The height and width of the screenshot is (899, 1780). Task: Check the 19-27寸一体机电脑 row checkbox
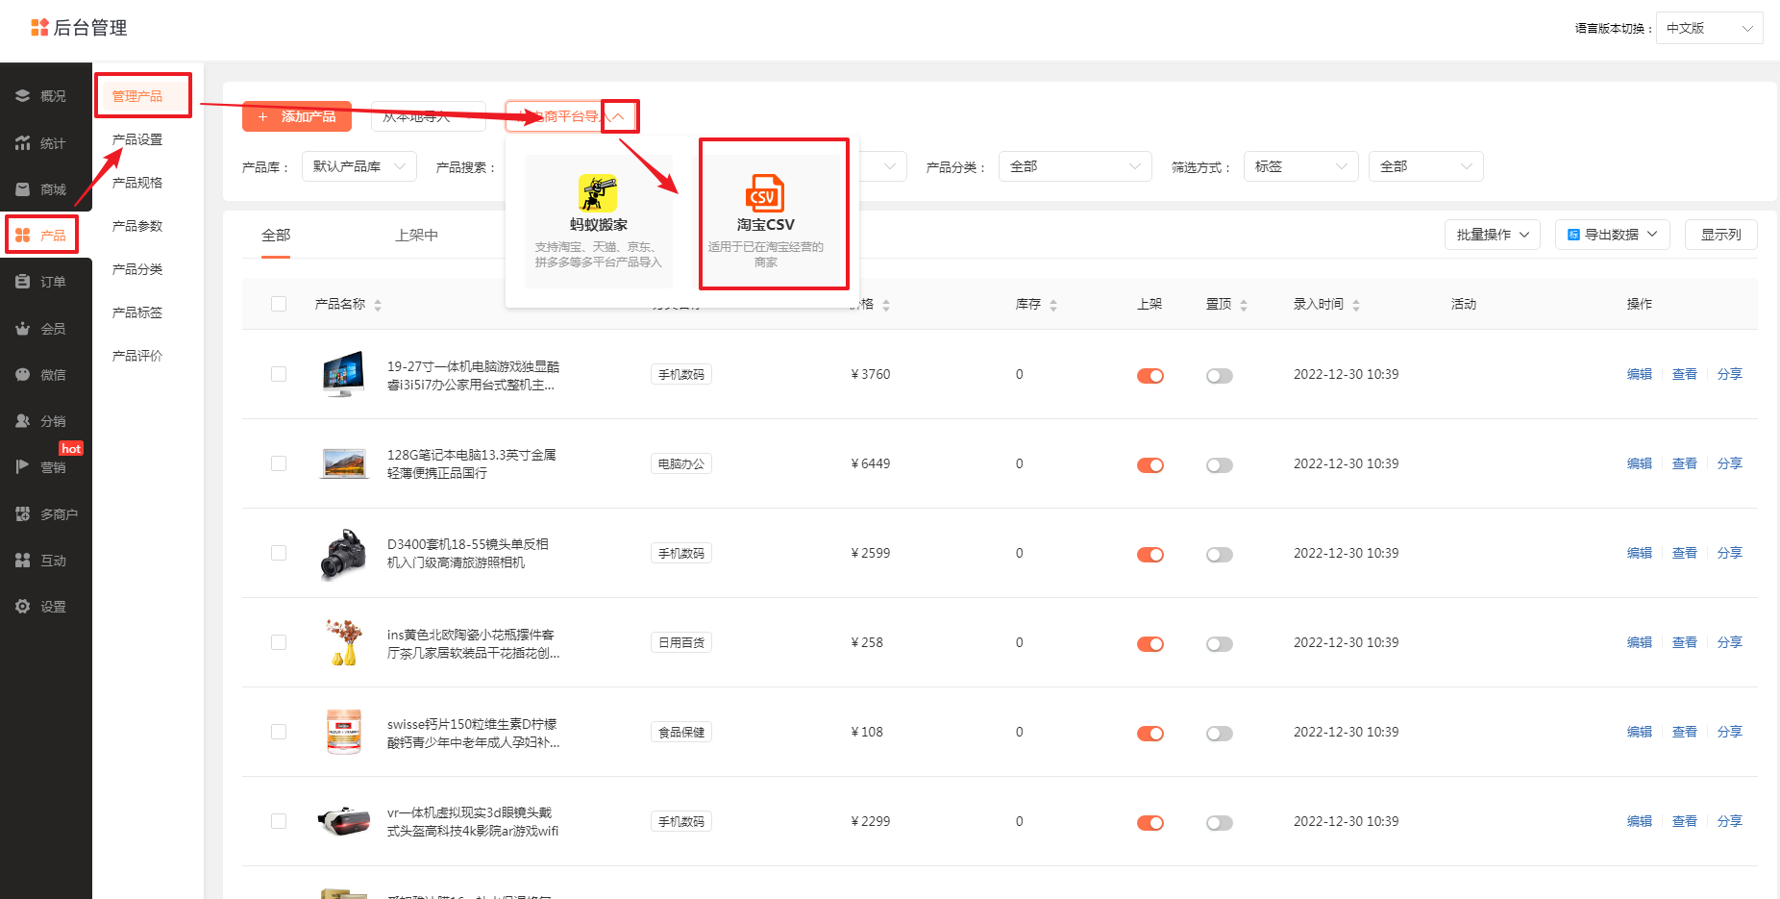pyautogui.click(x=279, y=374)
